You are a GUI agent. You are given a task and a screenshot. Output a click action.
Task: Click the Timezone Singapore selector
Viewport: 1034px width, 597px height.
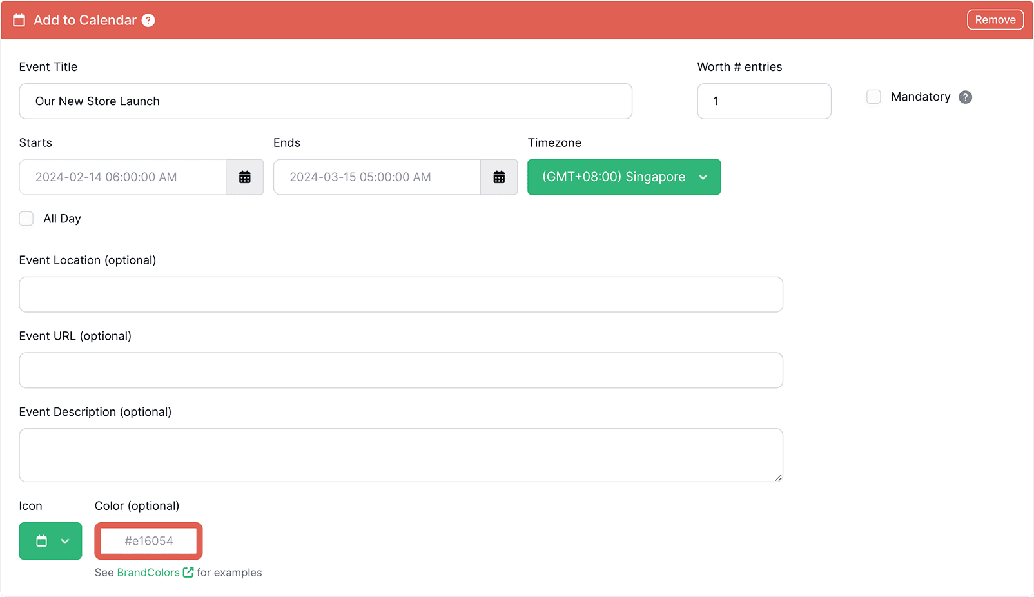point(623,177)
